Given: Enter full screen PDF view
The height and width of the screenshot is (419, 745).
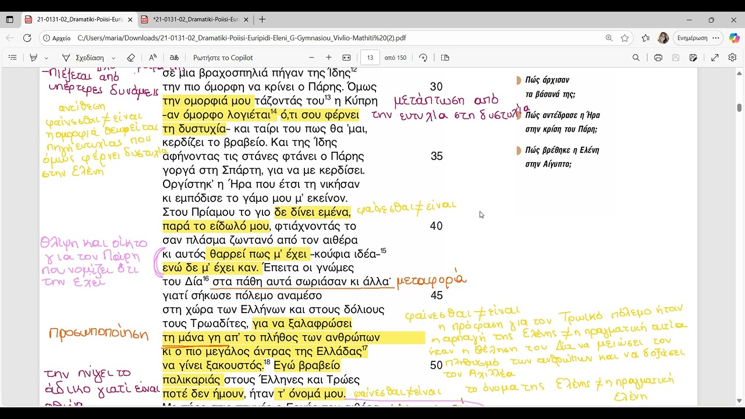Looking at the screenshot, I should (715, 58).
